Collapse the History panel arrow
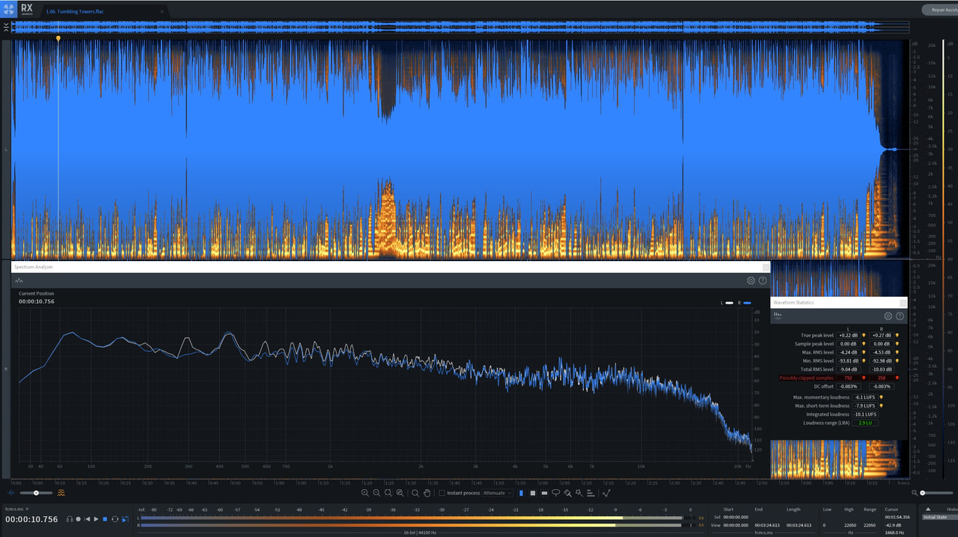The height and width of the screenshot is (537, 958). click(x=928, y=509)
